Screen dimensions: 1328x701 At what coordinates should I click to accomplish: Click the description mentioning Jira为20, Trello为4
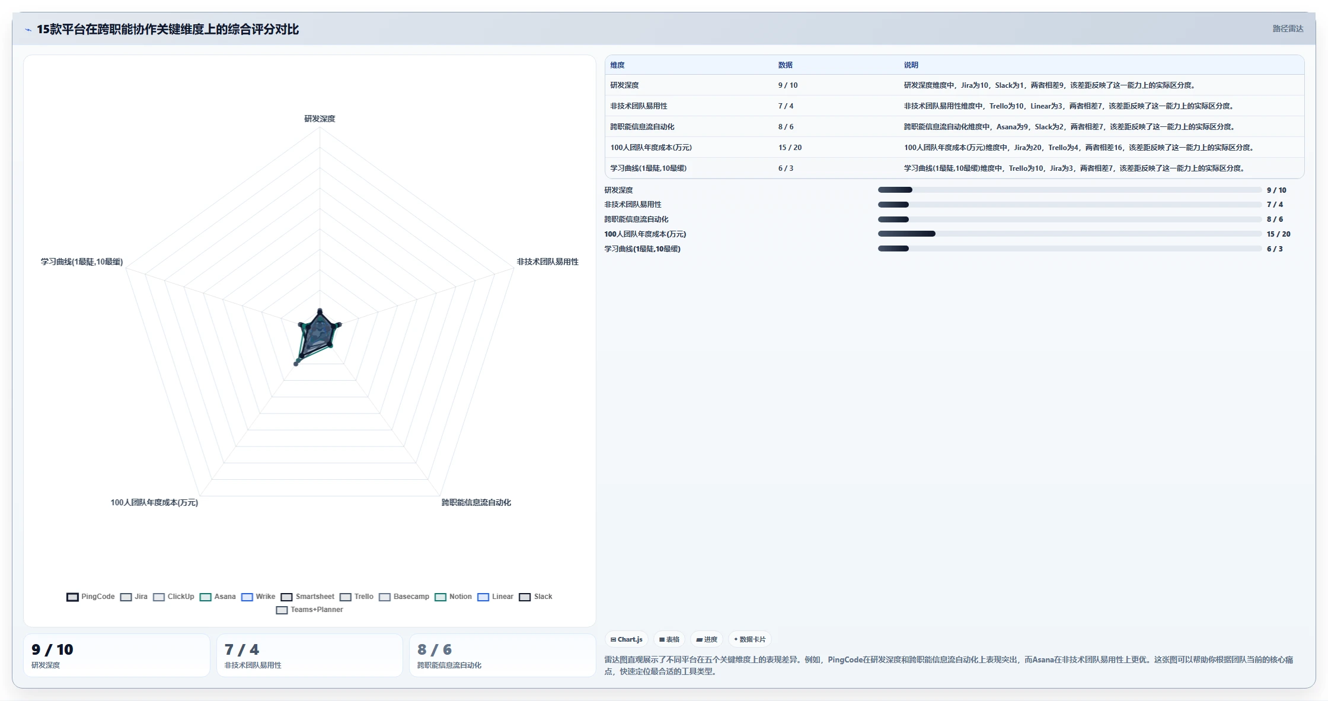click(1078, 148)
